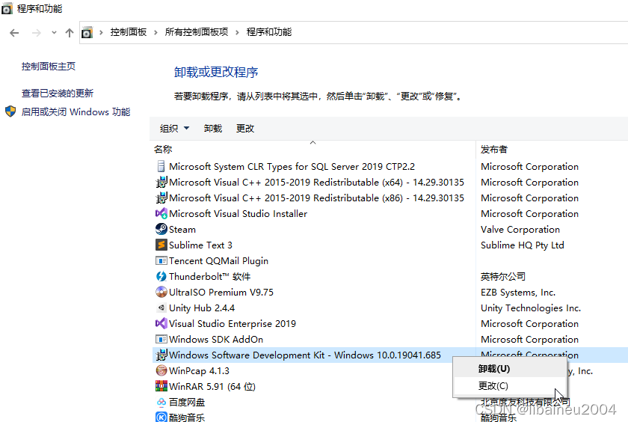628x422 pixels.
Task: Click the Visual C++ Redistributable (x64) icon
Action: point(161,183)
